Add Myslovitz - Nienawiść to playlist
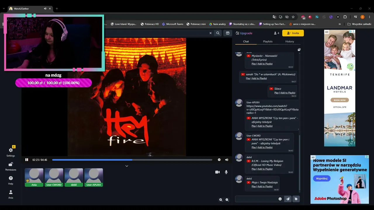Image resolution: width=374 pixels, height=210 pixels. click(x=265, y=64)
